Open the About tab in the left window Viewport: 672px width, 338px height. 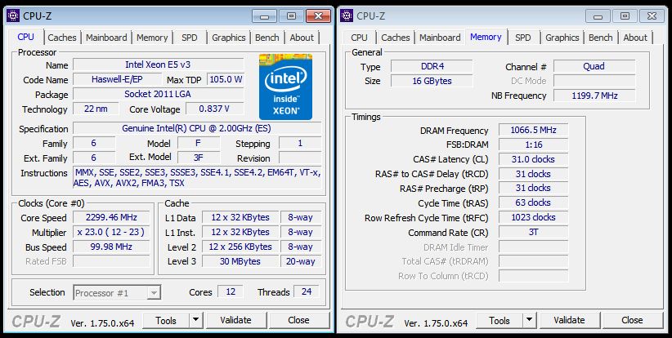tap(302, 38)
